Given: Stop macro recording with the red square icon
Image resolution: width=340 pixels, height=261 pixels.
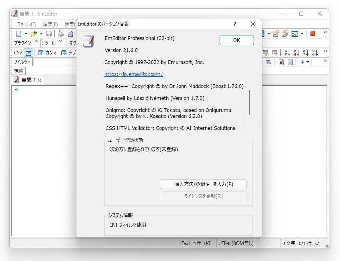Looking at the screenshot, I should [x=313, y=34].
